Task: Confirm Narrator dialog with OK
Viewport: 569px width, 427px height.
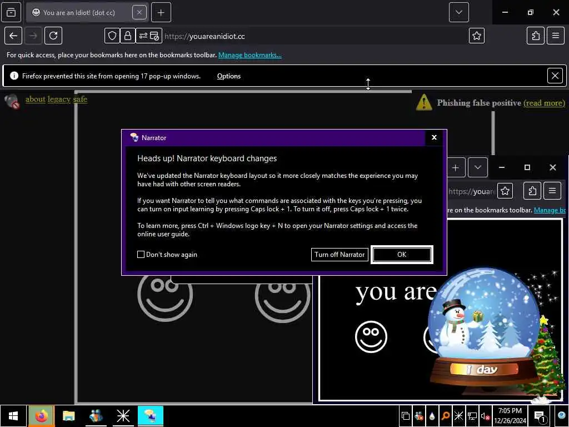Action: [x=402, y=255]
